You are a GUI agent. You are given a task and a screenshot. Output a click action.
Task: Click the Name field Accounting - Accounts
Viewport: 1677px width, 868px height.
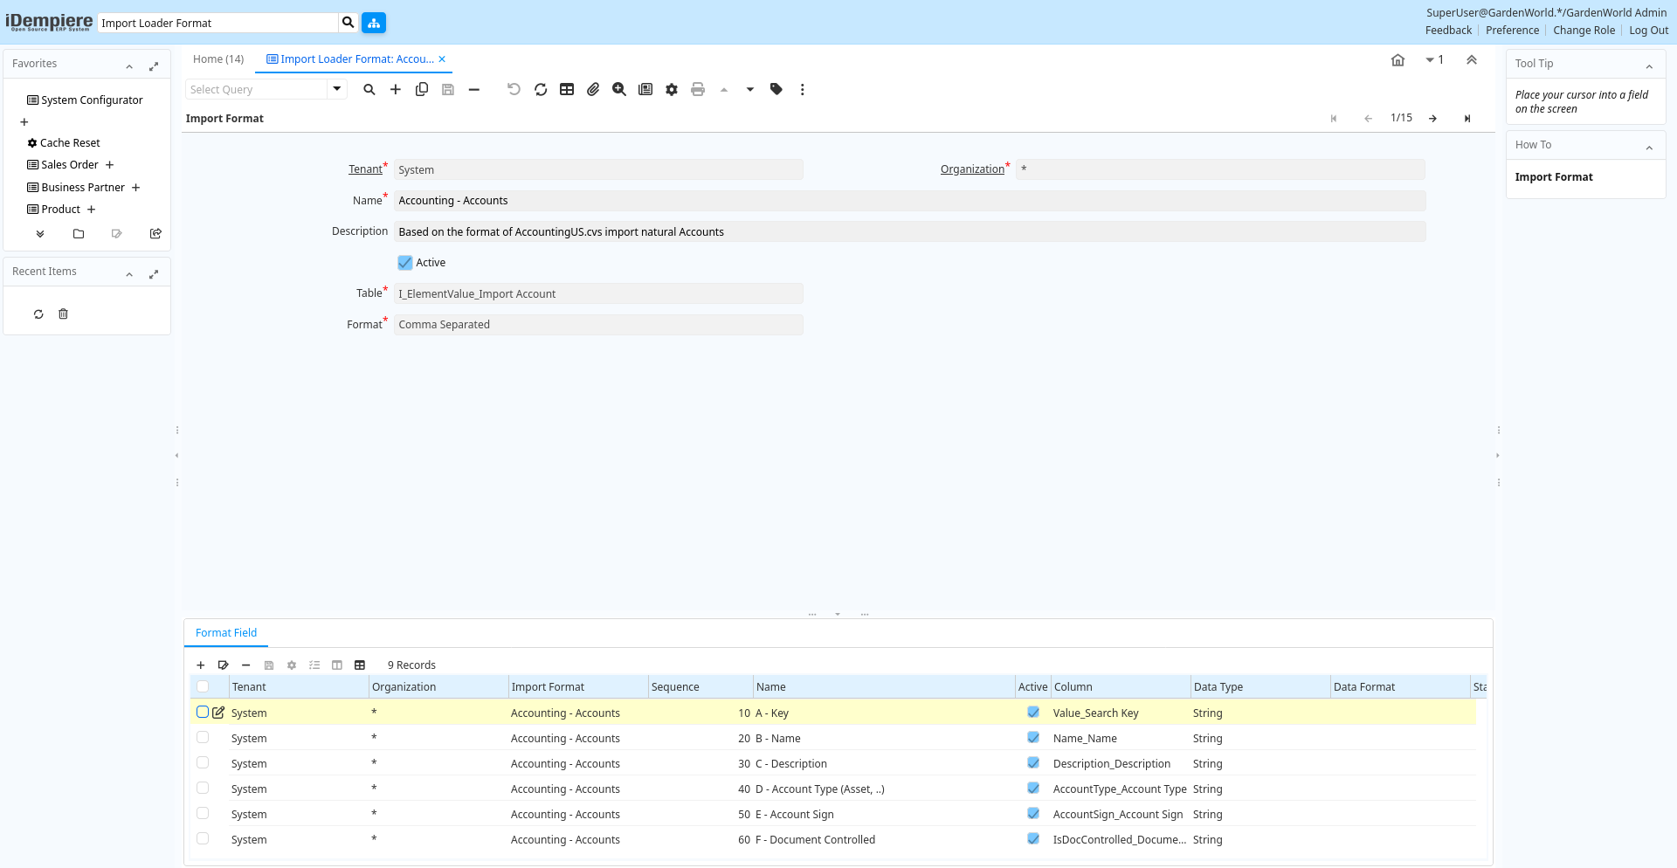pos(908,201)
